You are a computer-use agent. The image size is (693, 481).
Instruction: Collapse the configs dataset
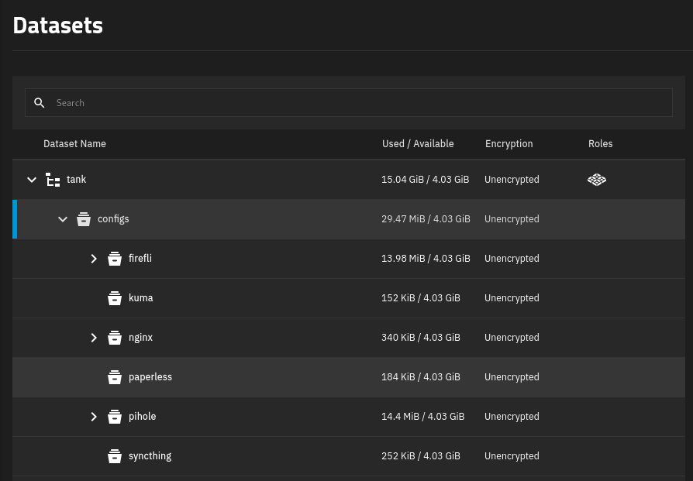coord(63,219)
